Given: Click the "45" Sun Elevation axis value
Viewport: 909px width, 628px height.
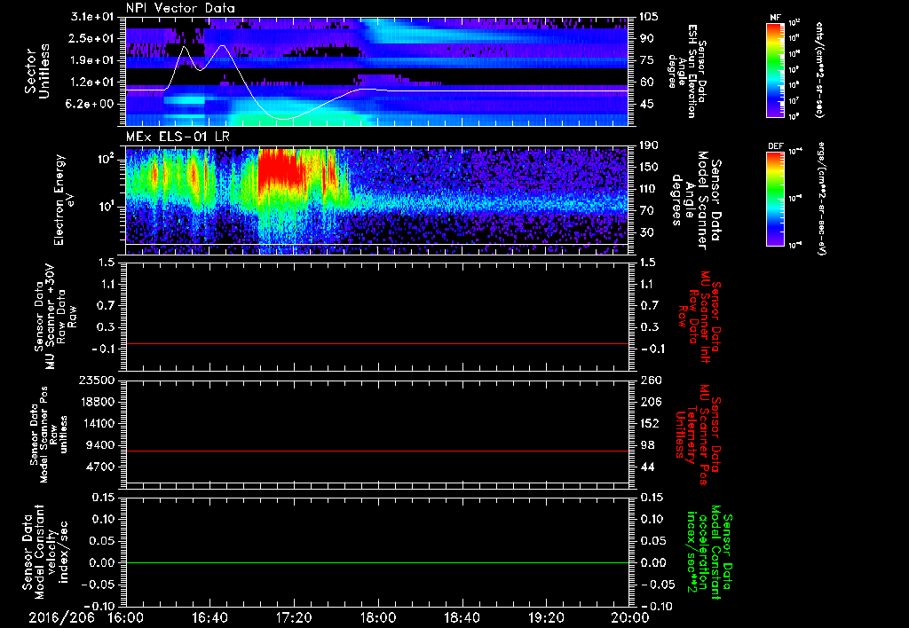Looking at the screenshot, I should [x=646, y=104].
